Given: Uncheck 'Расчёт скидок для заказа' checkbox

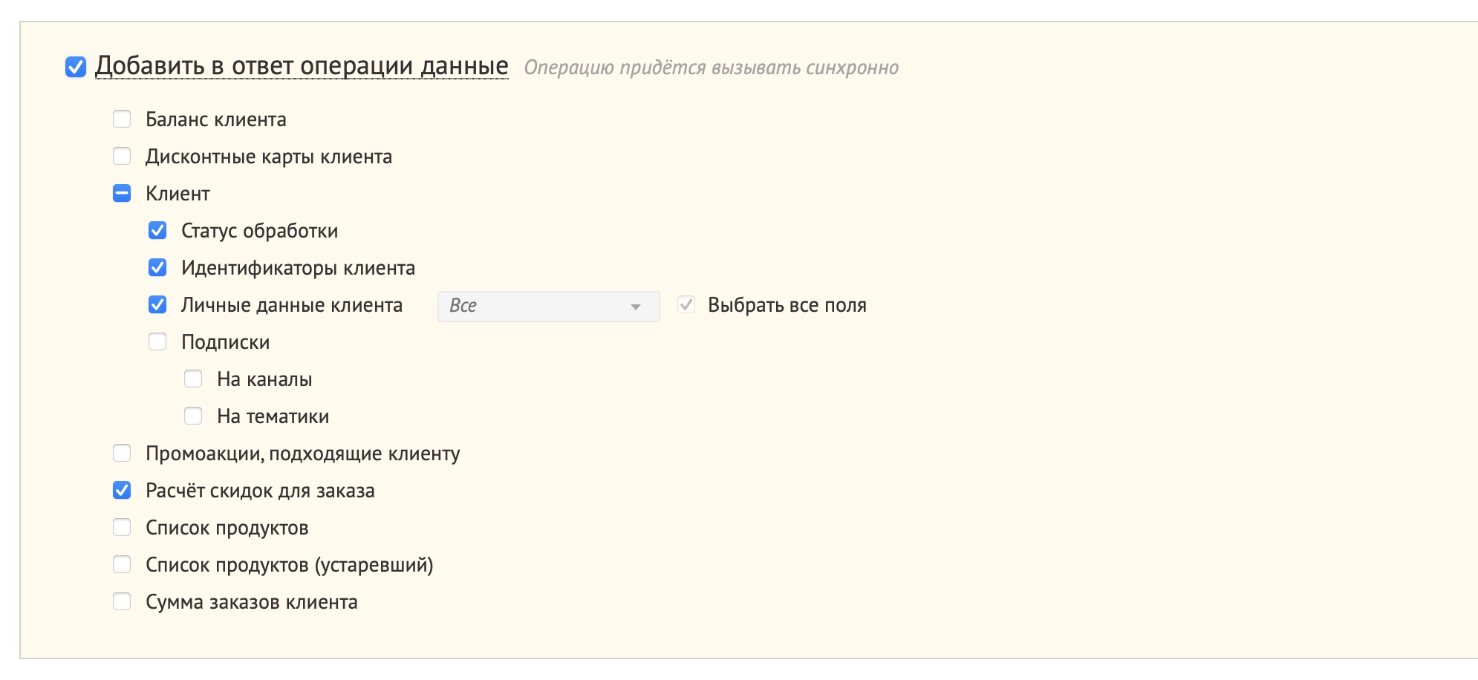Looking at the screenshot, I should pyautogui.click(x=122, y=490).
